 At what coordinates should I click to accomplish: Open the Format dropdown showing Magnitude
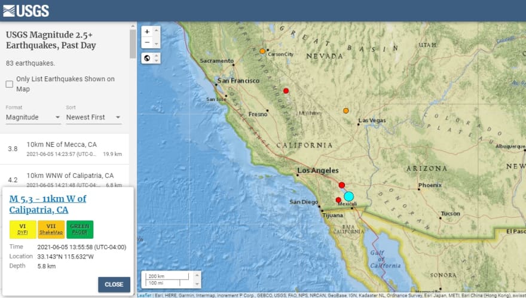click(33, 118)
